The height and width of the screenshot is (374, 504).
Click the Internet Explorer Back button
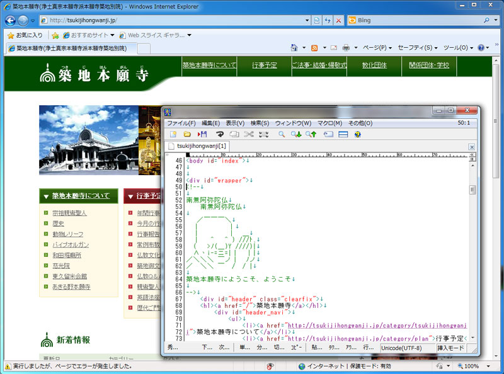tap(10, 21)
